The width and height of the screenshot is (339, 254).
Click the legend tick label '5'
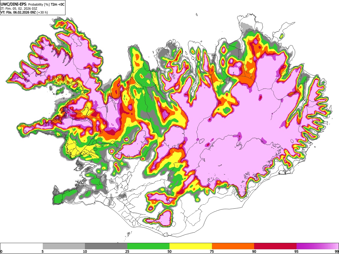coord(42,251)
